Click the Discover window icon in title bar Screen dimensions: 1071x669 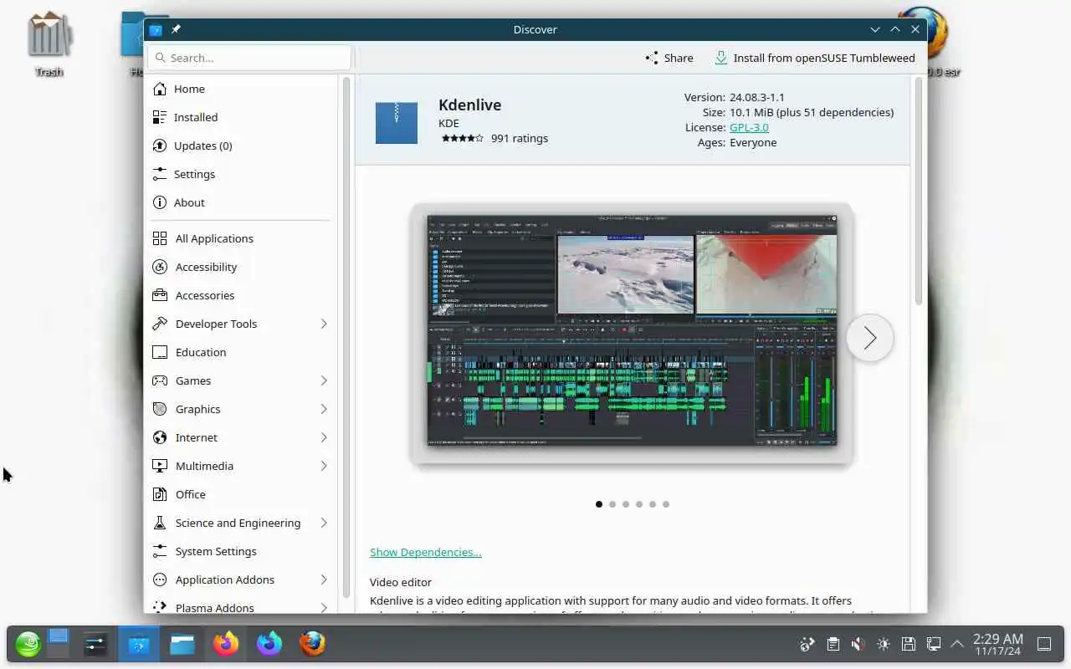156,29
